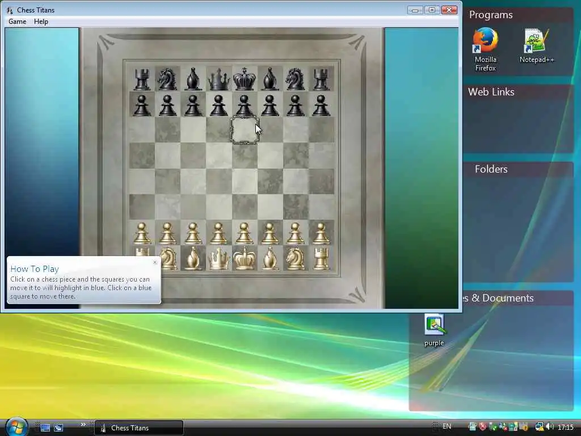Open the purple file on the desktop

click(434, 330)
